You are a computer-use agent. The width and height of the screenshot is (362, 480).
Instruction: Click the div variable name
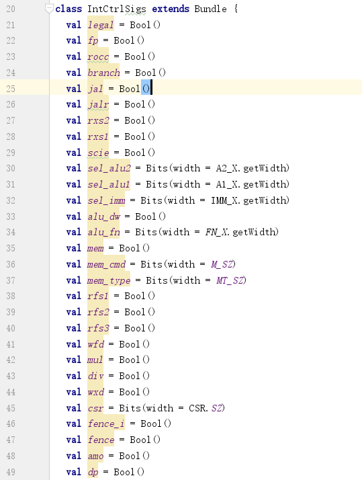(95, 376)
